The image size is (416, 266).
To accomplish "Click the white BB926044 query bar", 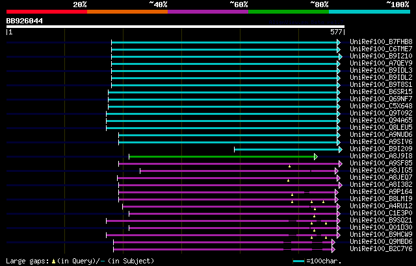I will point(175,27).
